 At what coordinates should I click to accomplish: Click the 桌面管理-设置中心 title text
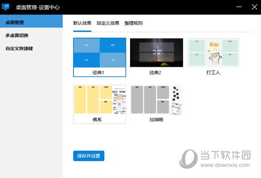click(x=38, y=8)
